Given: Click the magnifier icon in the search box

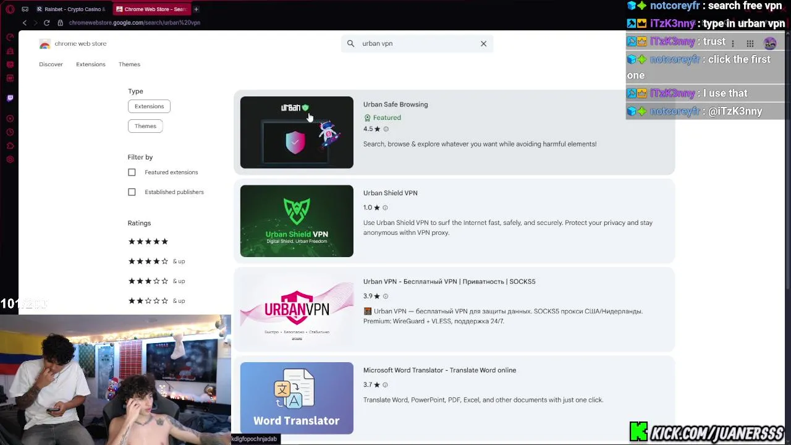Looking at the screenshot, I should point(350,44).
